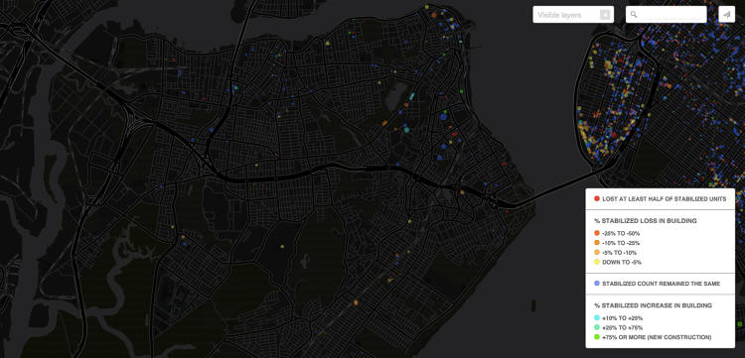Screen dimensions: 745x358
Task: Click '+75% or more (New Construction)' label
Action: pos(657,337)
